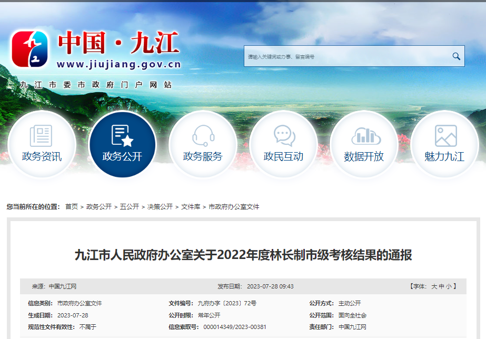Click index number 000014349/2023-00381
Viewport: 486px width, 339px height.
(x=235, y=327)
